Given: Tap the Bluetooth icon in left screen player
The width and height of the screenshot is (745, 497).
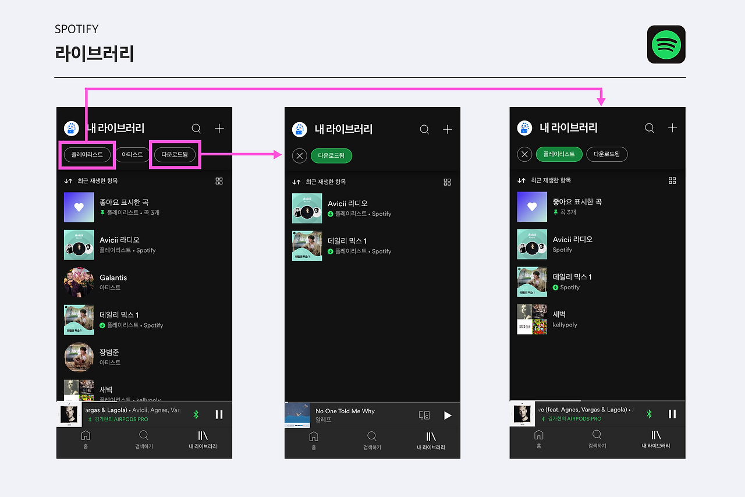Looking at the screenshot, I should 196,414.
